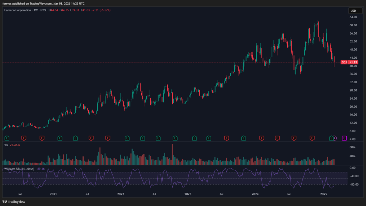Screen dimensions: 366x206
Task: Click the 80M volume scale label
Action: [353, 147]
